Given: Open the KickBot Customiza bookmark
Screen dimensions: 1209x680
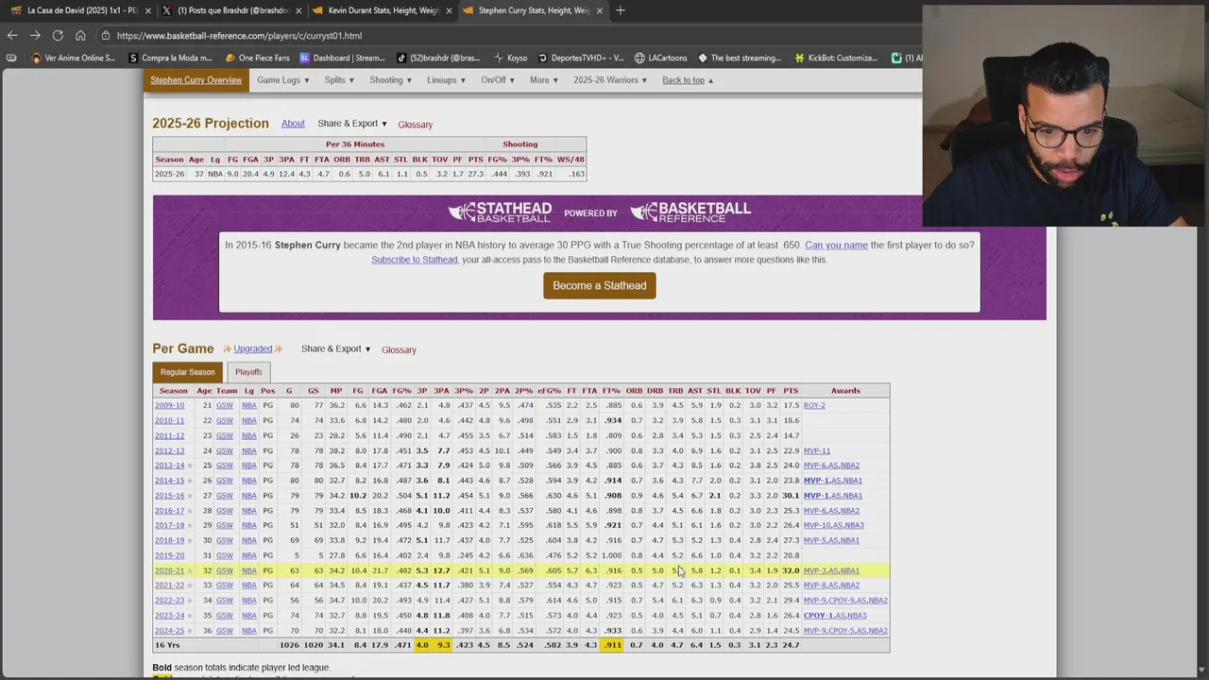Looking at the screenshot, I should point(835,58).
